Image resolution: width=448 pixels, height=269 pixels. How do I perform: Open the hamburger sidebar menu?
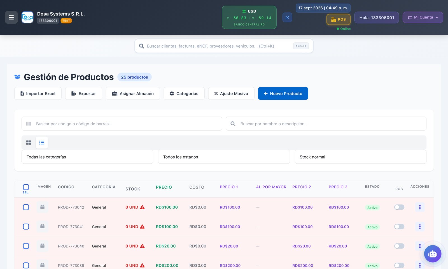point(11,17)
